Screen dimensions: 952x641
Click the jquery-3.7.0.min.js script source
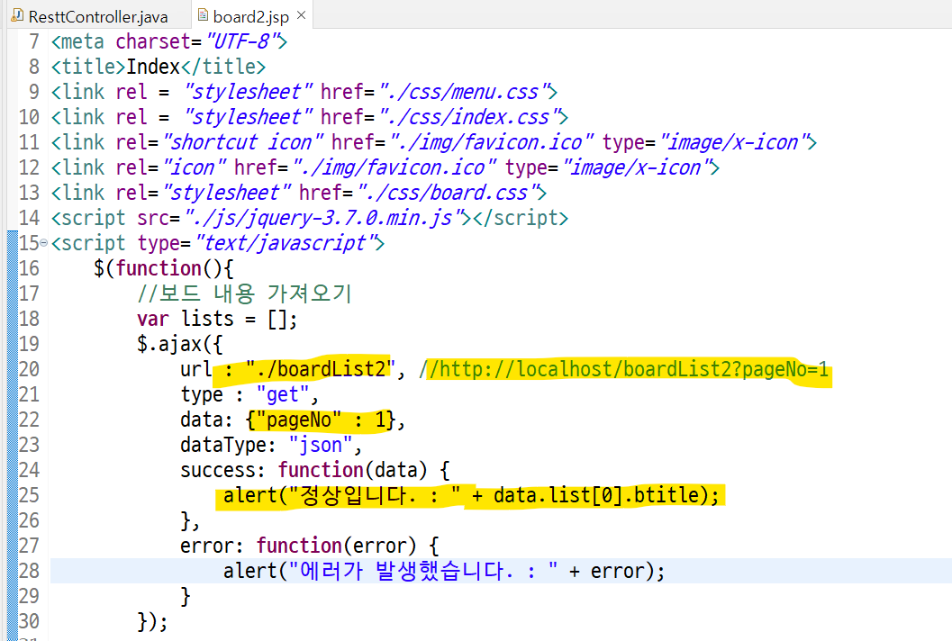click(322, 217)
